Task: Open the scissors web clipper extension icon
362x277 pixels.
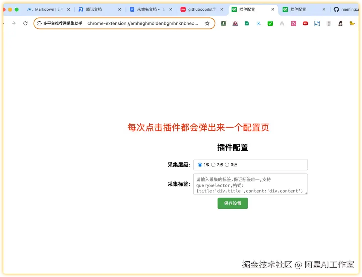Action: [x=258, y=23]
